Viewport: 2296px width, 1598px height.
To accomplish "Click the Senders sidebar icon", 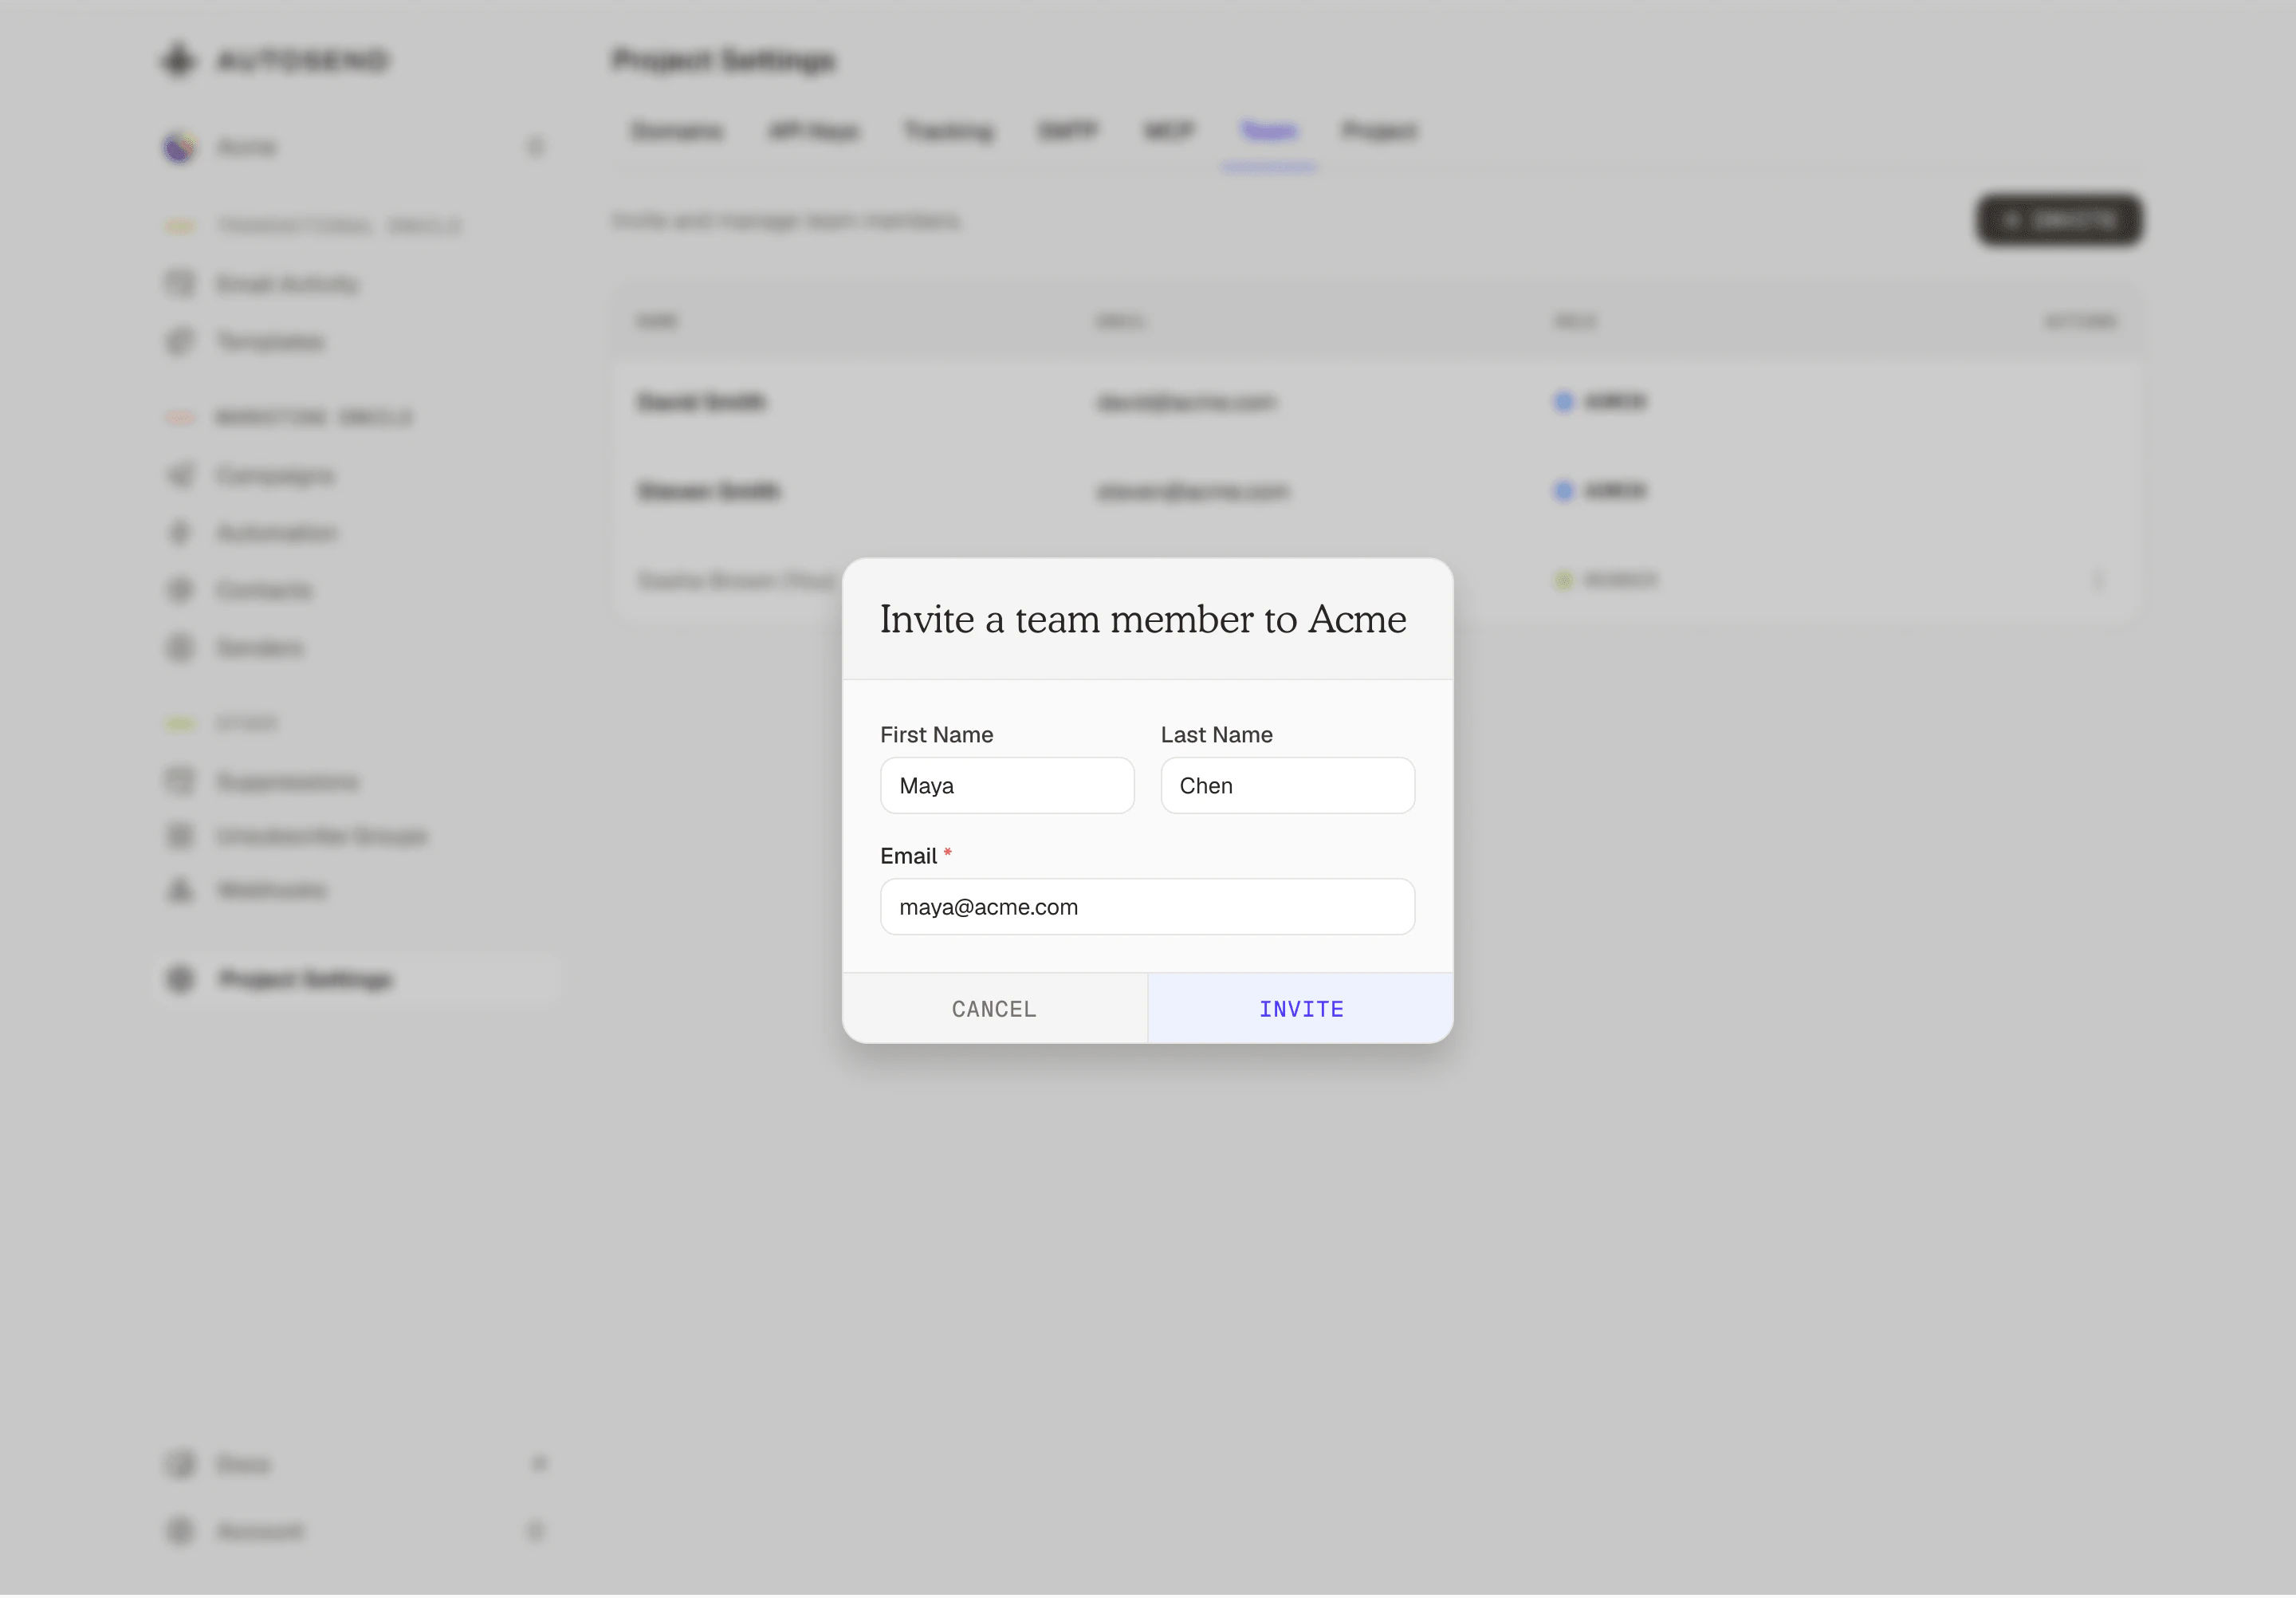I will (x=180, y=648).
